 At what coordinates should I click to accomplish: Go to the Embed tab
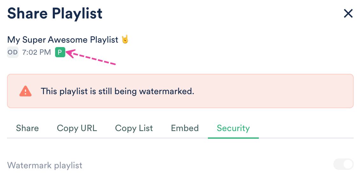[x=185, y=128]
